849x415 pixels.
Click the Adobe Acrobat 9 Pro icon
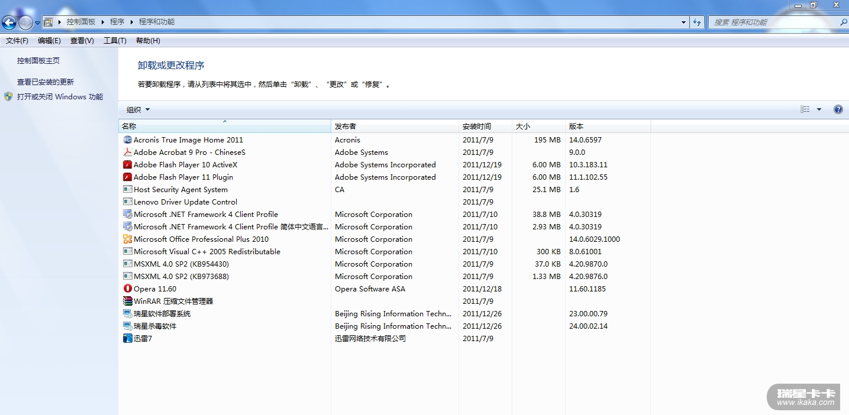click(127, 153)
